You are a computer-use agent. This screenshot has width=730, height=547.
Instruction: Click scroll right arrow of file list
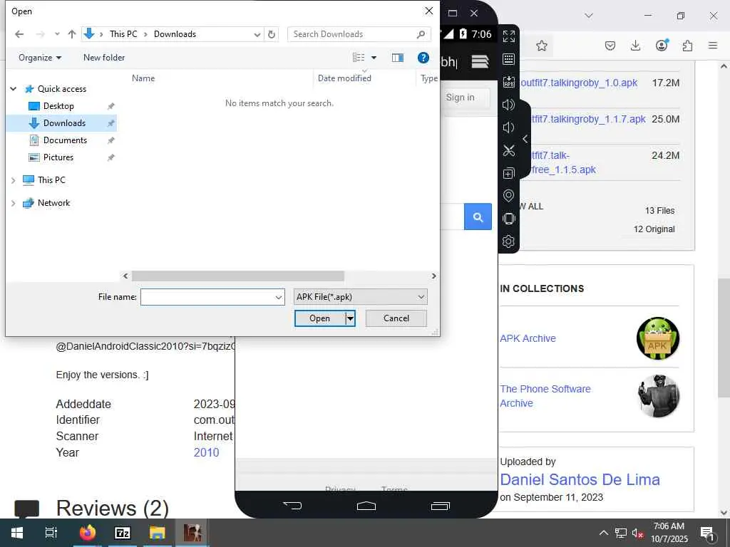[434, 276]
